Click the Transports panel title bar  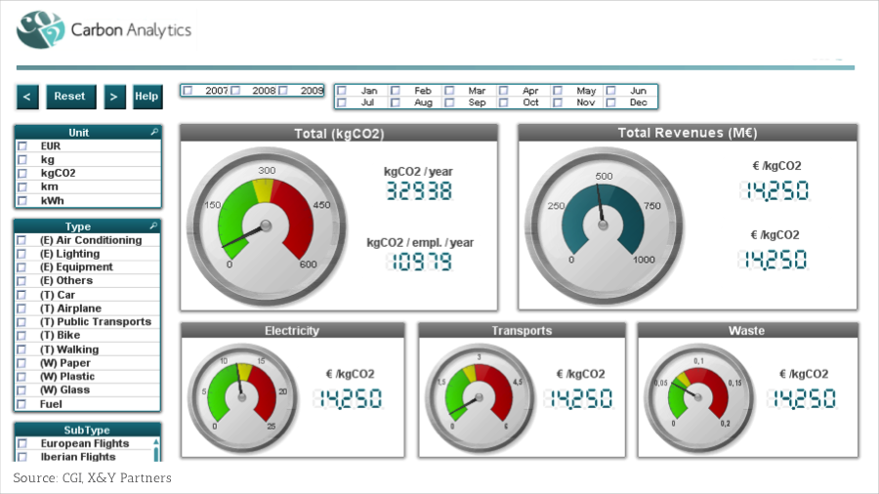(522, 331)
